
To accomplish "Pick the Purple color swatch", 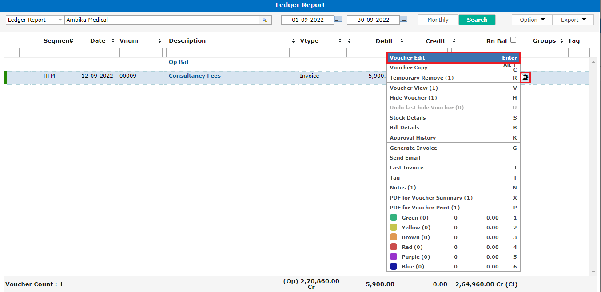I will click(x=394, y=257).
